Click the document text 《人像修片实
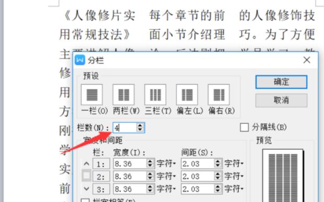The width and height of the screenshot is (324, 202). click(x=99, y=16)
